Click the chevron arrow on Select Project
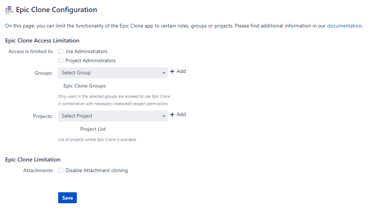The image size is (380, 208). 164,116
